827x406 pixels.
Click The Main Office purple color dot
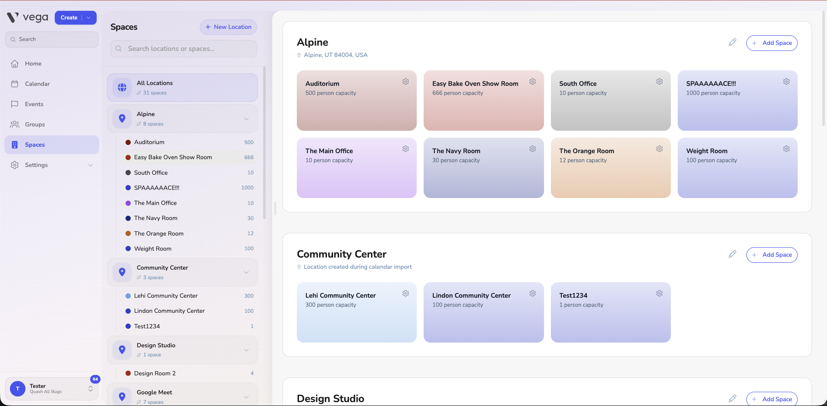128,203
